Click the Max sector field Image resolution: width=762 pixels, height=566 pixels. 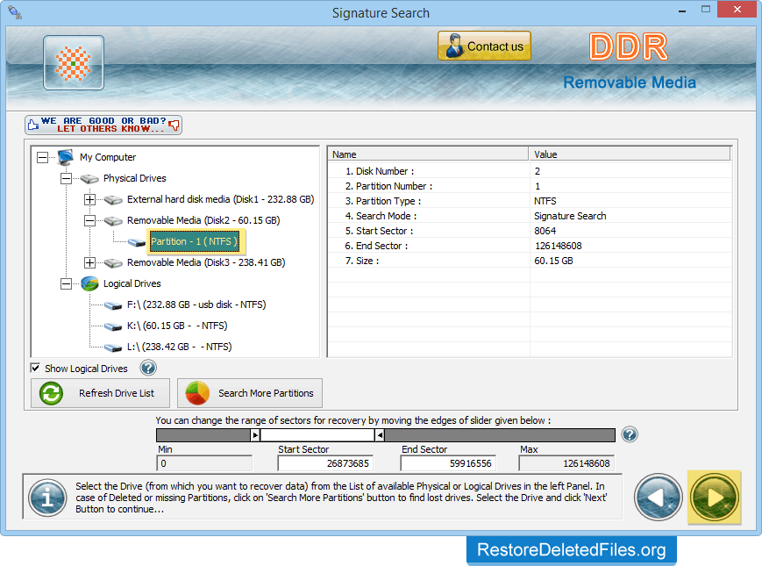(x=566, y=463)
